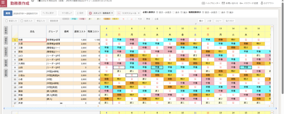
Task: Open the hamburger menu to top page
Action: (x=3, y=3)
